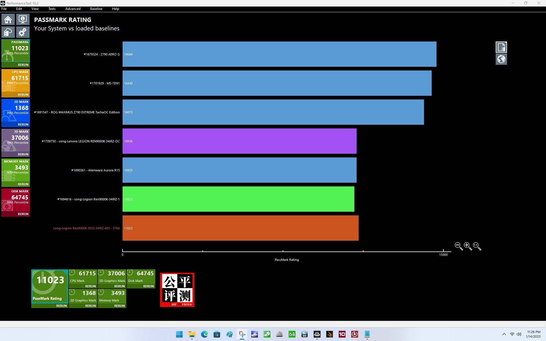Click the export report document icon
The height and width of the screenshot is (341, 546).
point(501,47)
